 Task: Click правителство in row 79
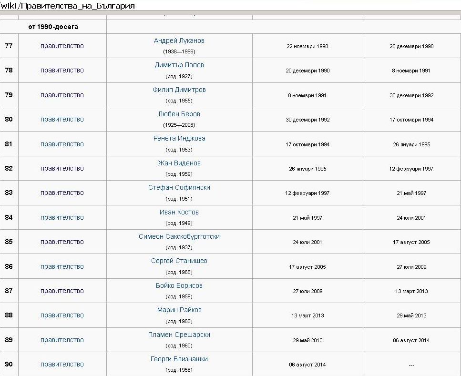[x=62, y=95]
